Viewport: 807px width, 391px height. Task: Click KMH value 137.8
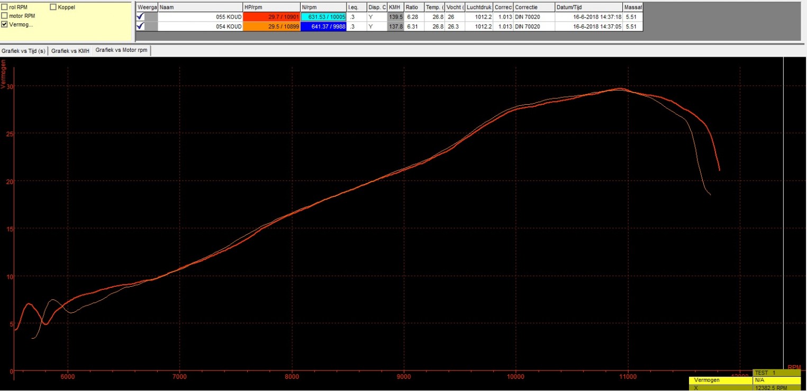click(396, 26)
